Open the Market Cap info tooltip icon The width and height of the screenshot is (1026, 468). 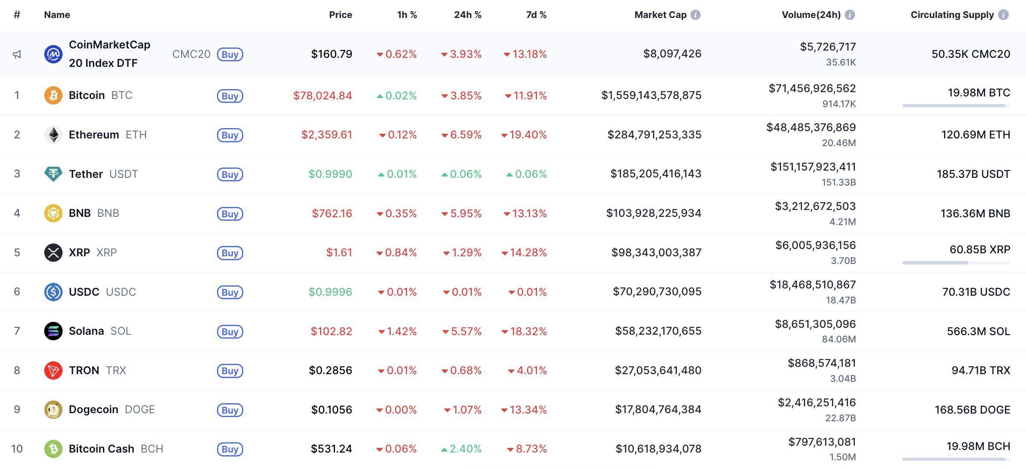click(x=696, y=14)
